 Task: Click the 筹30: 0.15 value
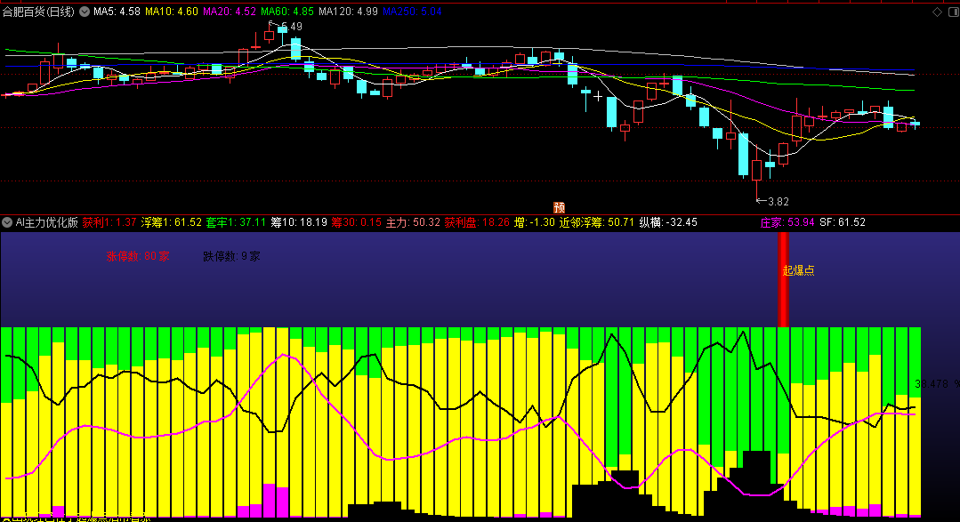point(356,222)
